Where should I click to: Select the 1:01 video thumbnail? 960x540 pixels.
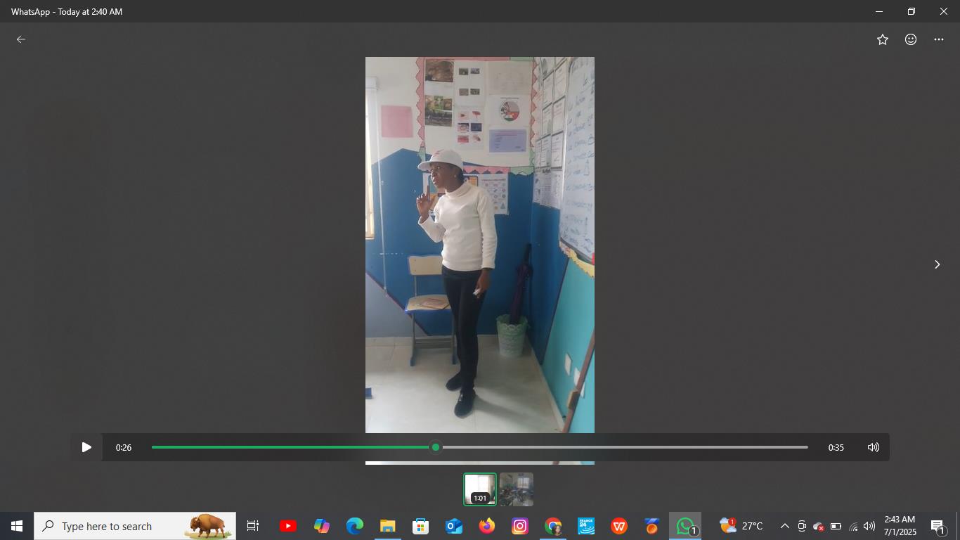click(x=480, y=489)
